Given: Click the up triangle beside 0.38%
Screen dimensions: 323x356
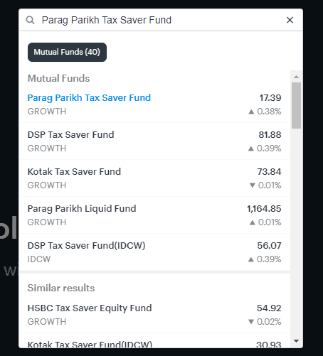Looking at the screenshot, I should [x=251, y=112].
